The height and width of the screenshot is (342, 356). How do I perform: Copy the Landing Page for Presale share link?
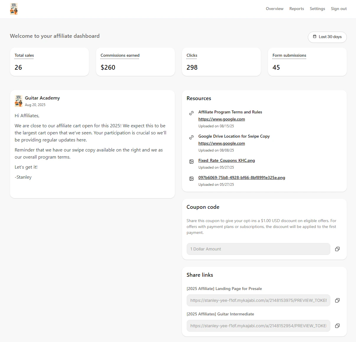click(x=337, y=300)
